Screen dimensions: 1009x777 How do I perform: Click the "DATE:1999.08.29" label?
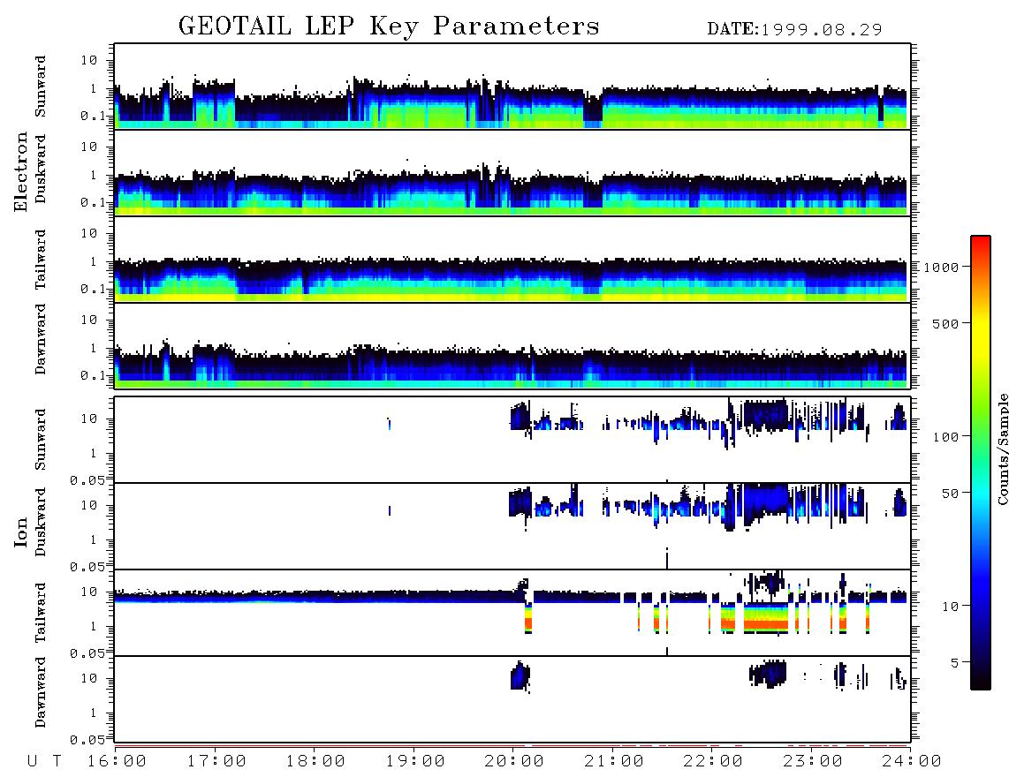pos(794,30)
